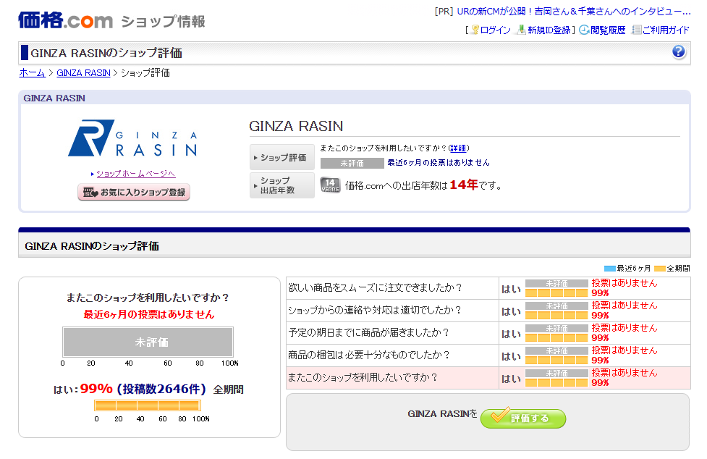Click the large gray 未評価 bar
This screenshot has height=459, width=707.
(x=148, y=342)
